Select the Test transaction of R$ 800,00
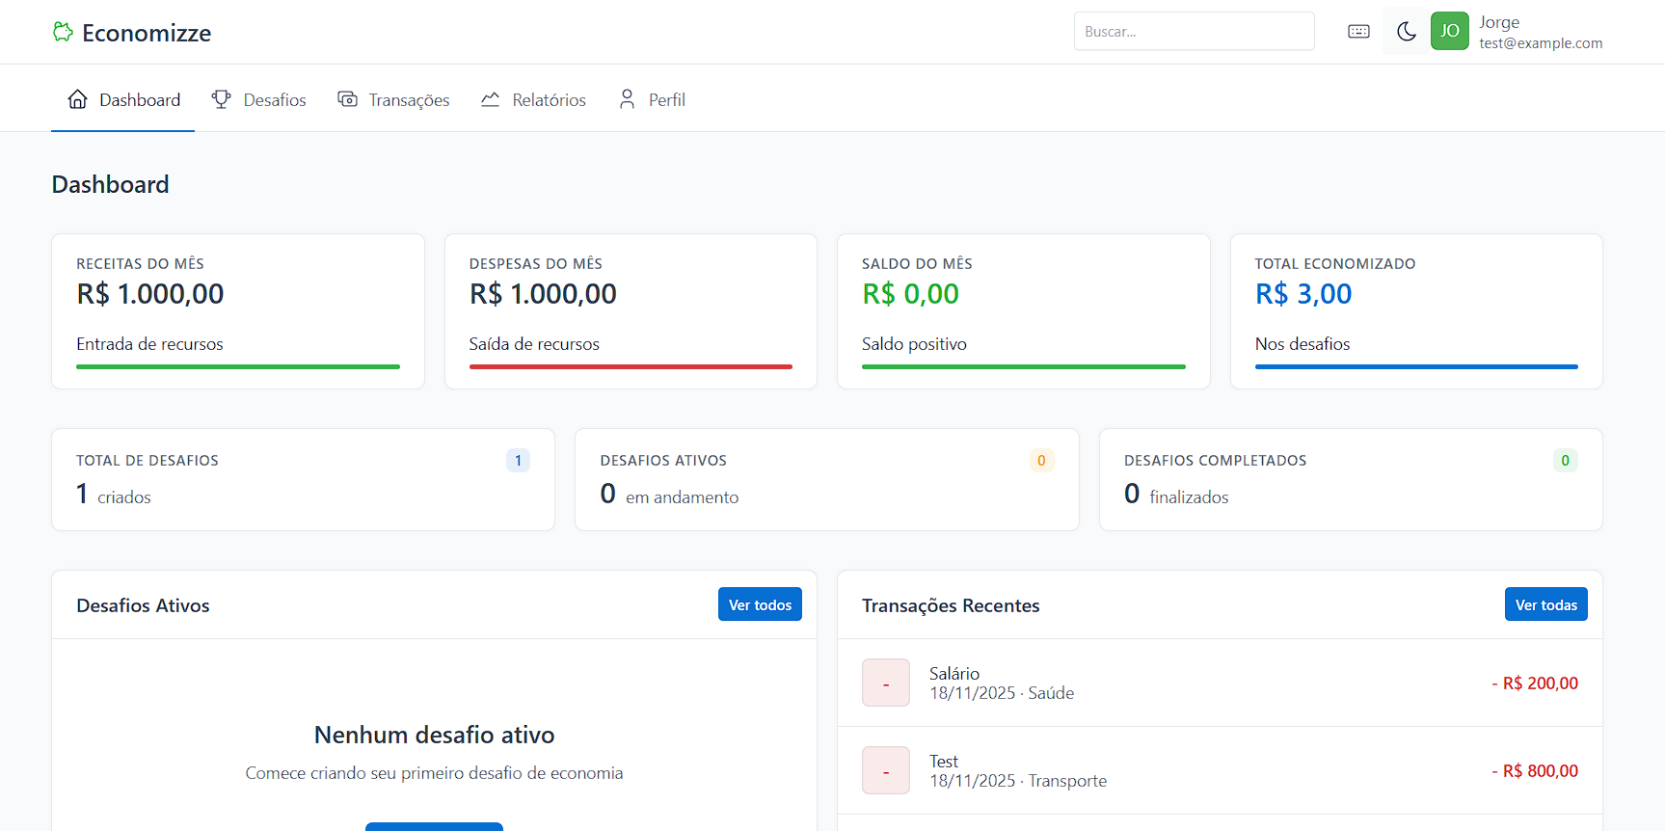 click(x=1220, y=770)
